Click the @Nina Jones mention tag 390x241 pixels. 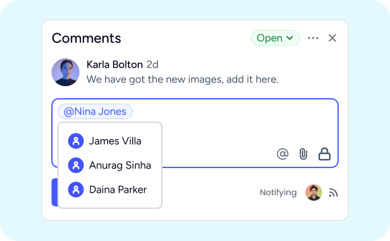95,111
